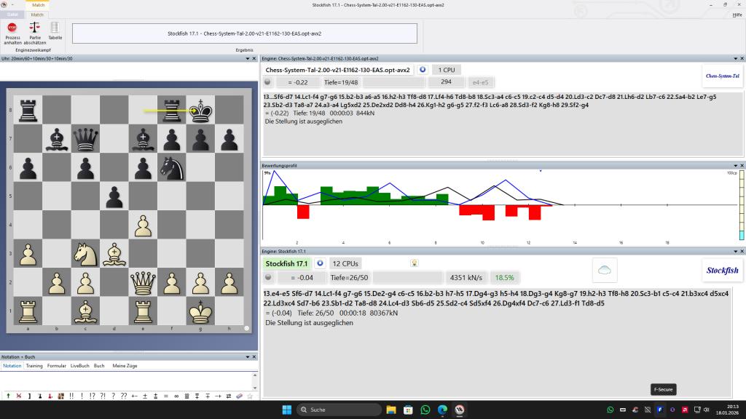Viewport: 746px width, 419px height.
Task: Click the Stockfish cloud engine icon
Action: [x=605, y=269]
